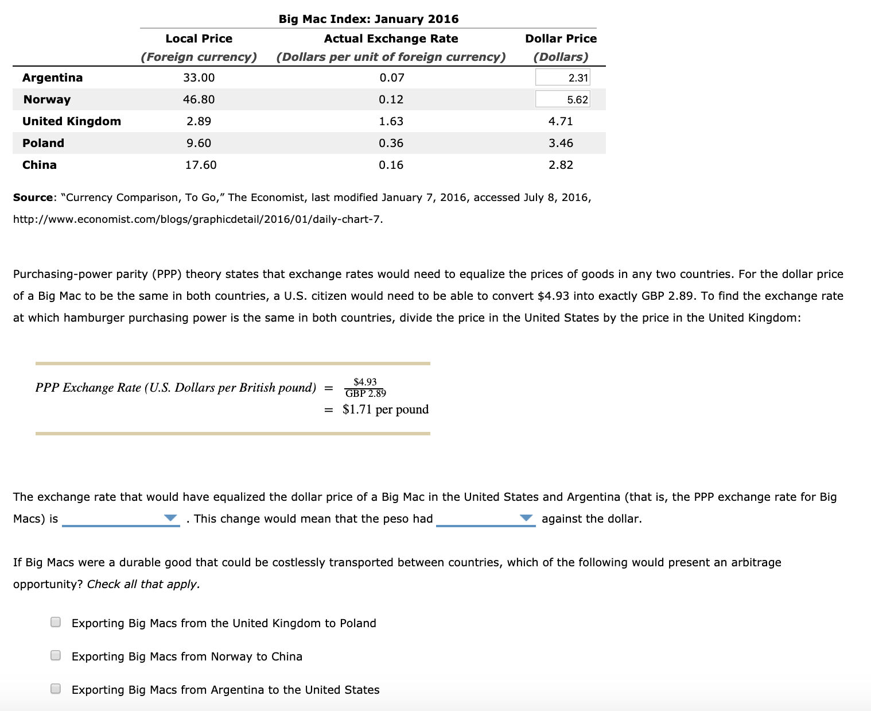The width and height of the screenshot is (871, 711).
Task: Check Exporting Big Macs from United Kingdom to Poland
Action: pyautogui.click(x=56, y=622)
